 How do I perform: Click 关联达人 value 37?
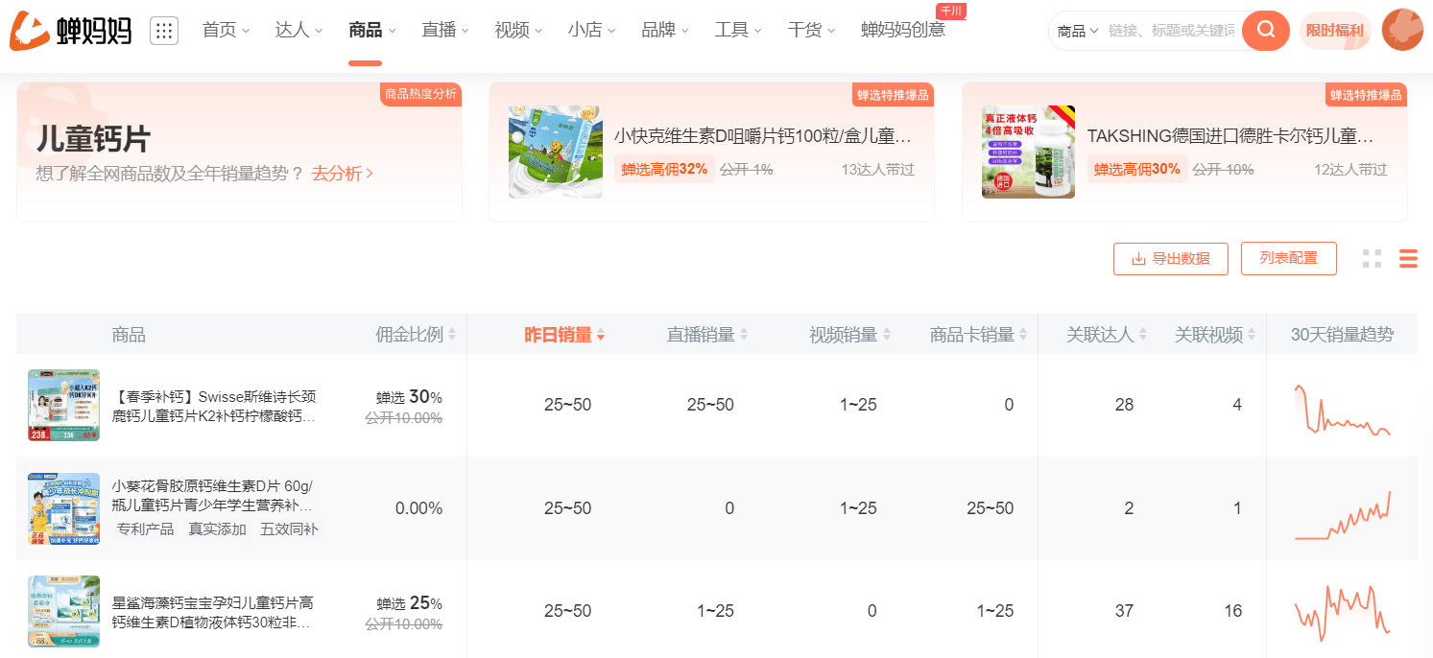coord(1124,611)
